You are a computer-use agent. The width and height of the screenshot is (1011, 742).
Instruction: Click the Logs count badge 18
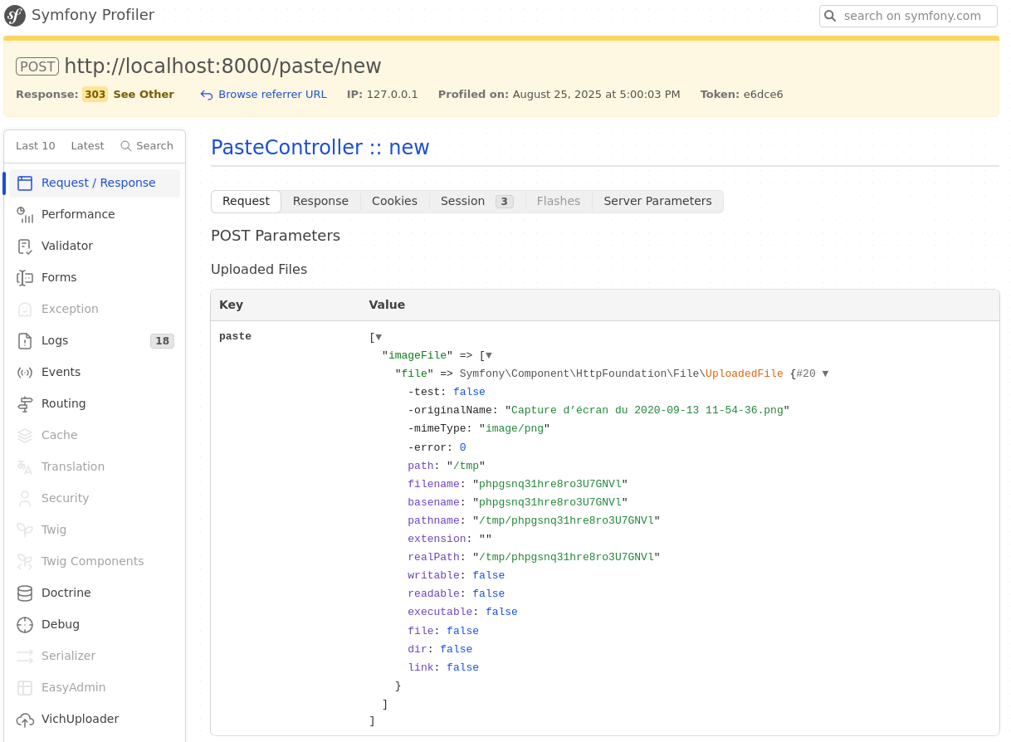point(163,341)
